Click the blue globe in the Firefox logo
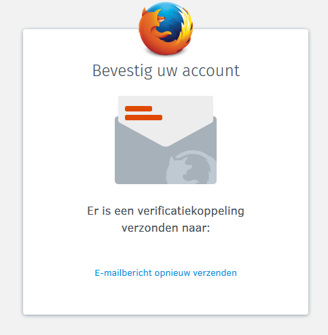Screen dimensions: 328x335 (168, 22)
